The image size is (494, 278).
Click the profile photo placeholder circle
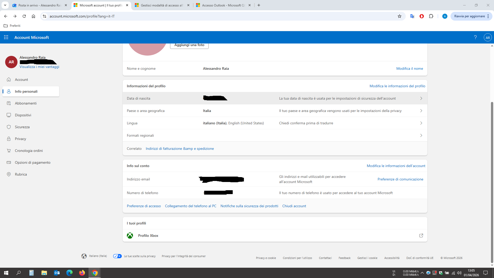pos(147,49)
